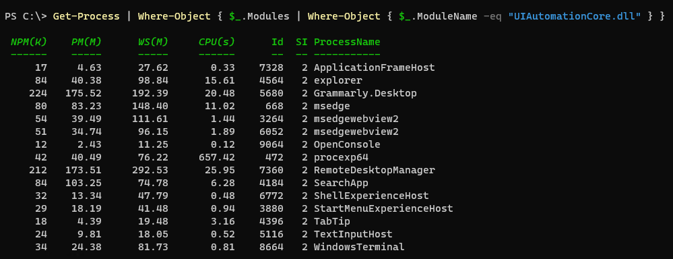Click the ApplicationFrameHost process name
The image size is (673, 259).
pos(375,67)
